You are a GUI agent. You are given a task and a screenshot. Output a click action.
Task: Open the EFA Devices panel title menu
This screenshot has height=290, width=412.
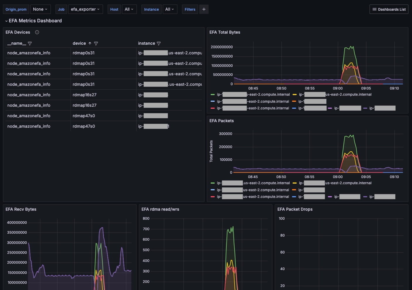tap(18, 32)
